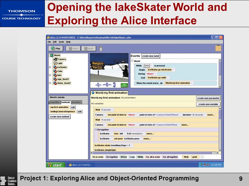The height and width of the screenshot is (186, 249).
Task: Open the Camera.PointOfView2 dropdown
Action: 180,115
